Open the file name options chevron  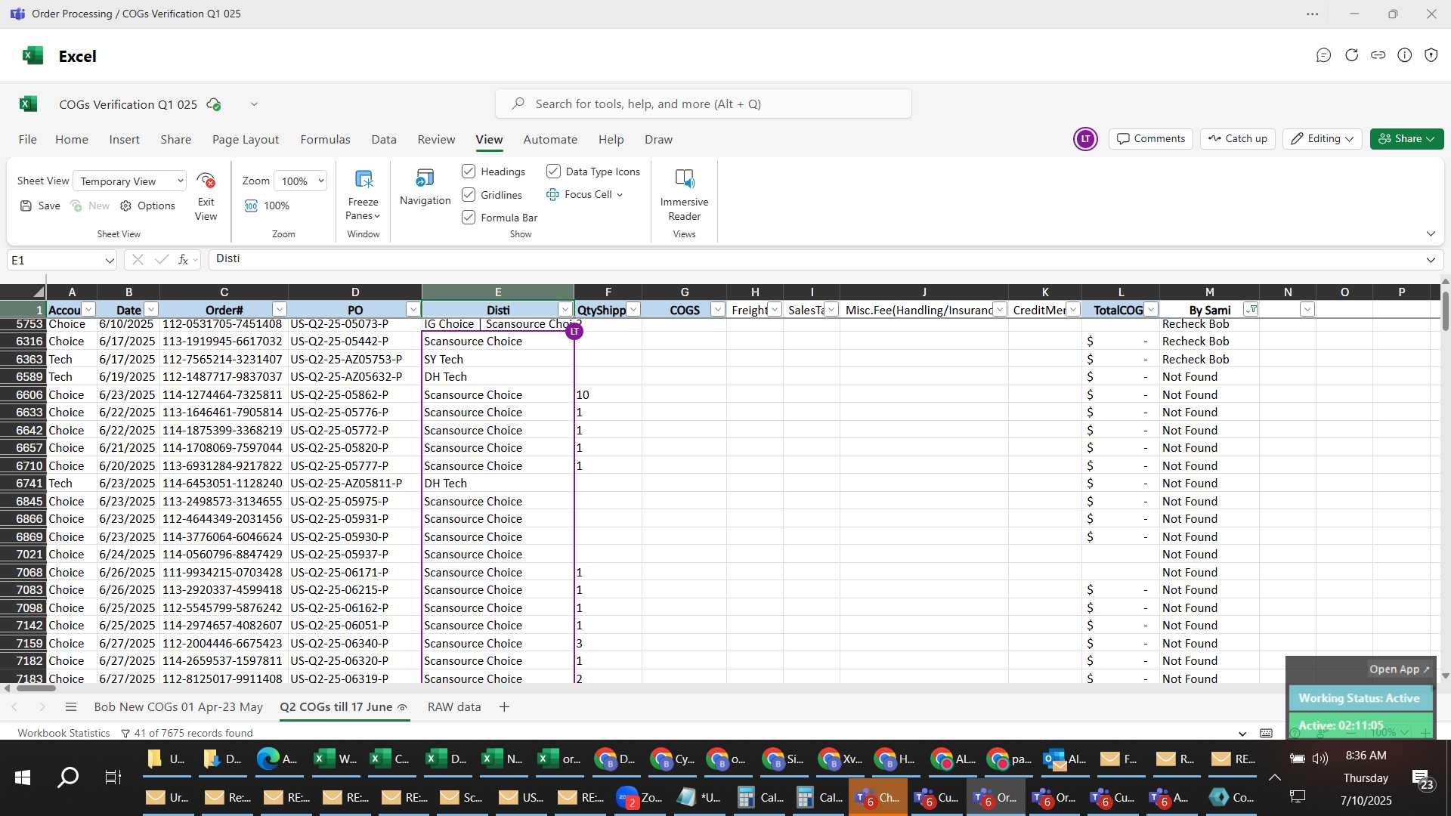tap(254, 104)
